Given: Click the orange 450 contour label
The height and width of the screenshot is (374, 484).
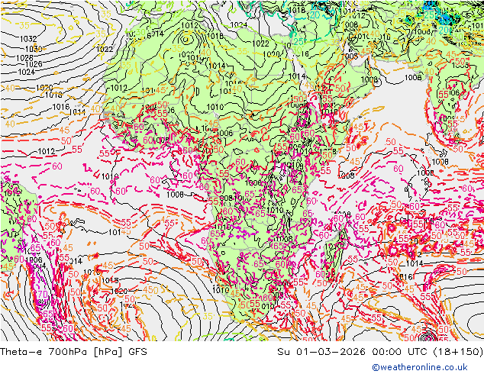Looking at the screenshot, I should [x=151, y=290].
